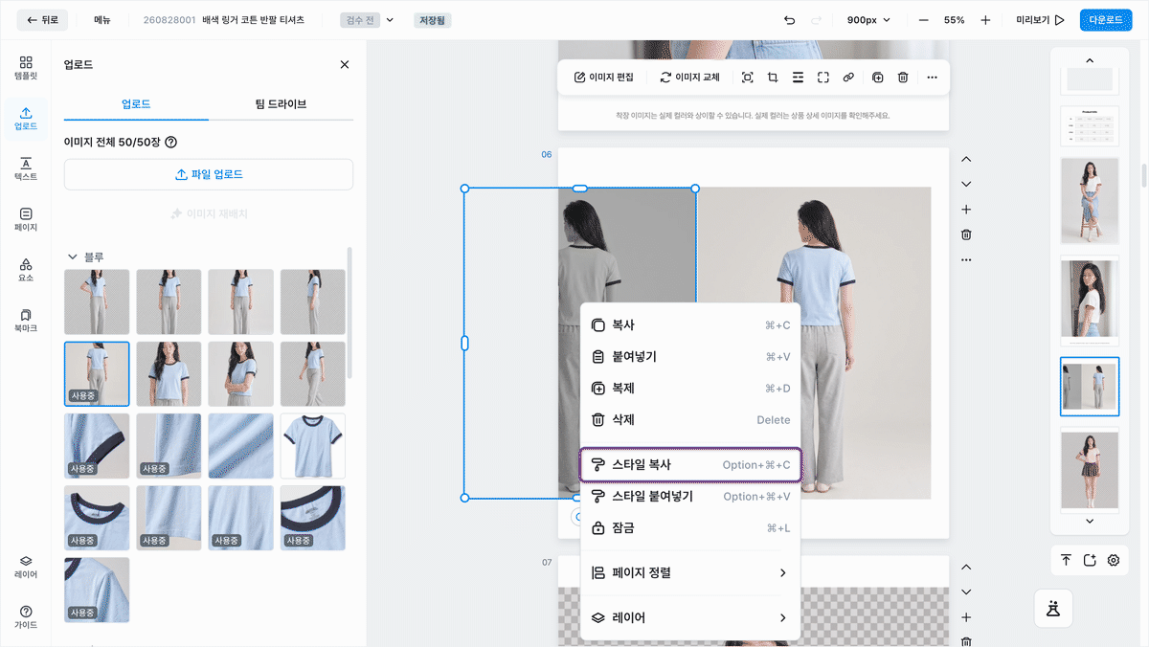Choose 스타일 붙여넣기 from context menu

click(x=689, y=496)
